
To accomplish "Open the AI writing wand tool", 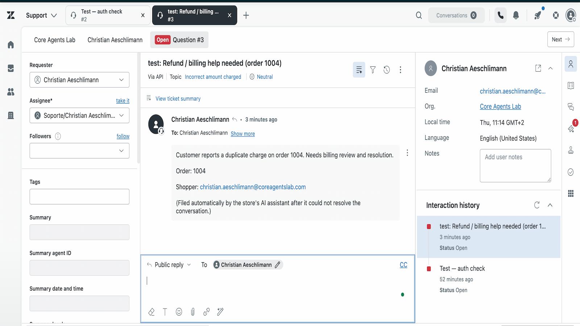I will pyautogui.click(x=220, y=312).
